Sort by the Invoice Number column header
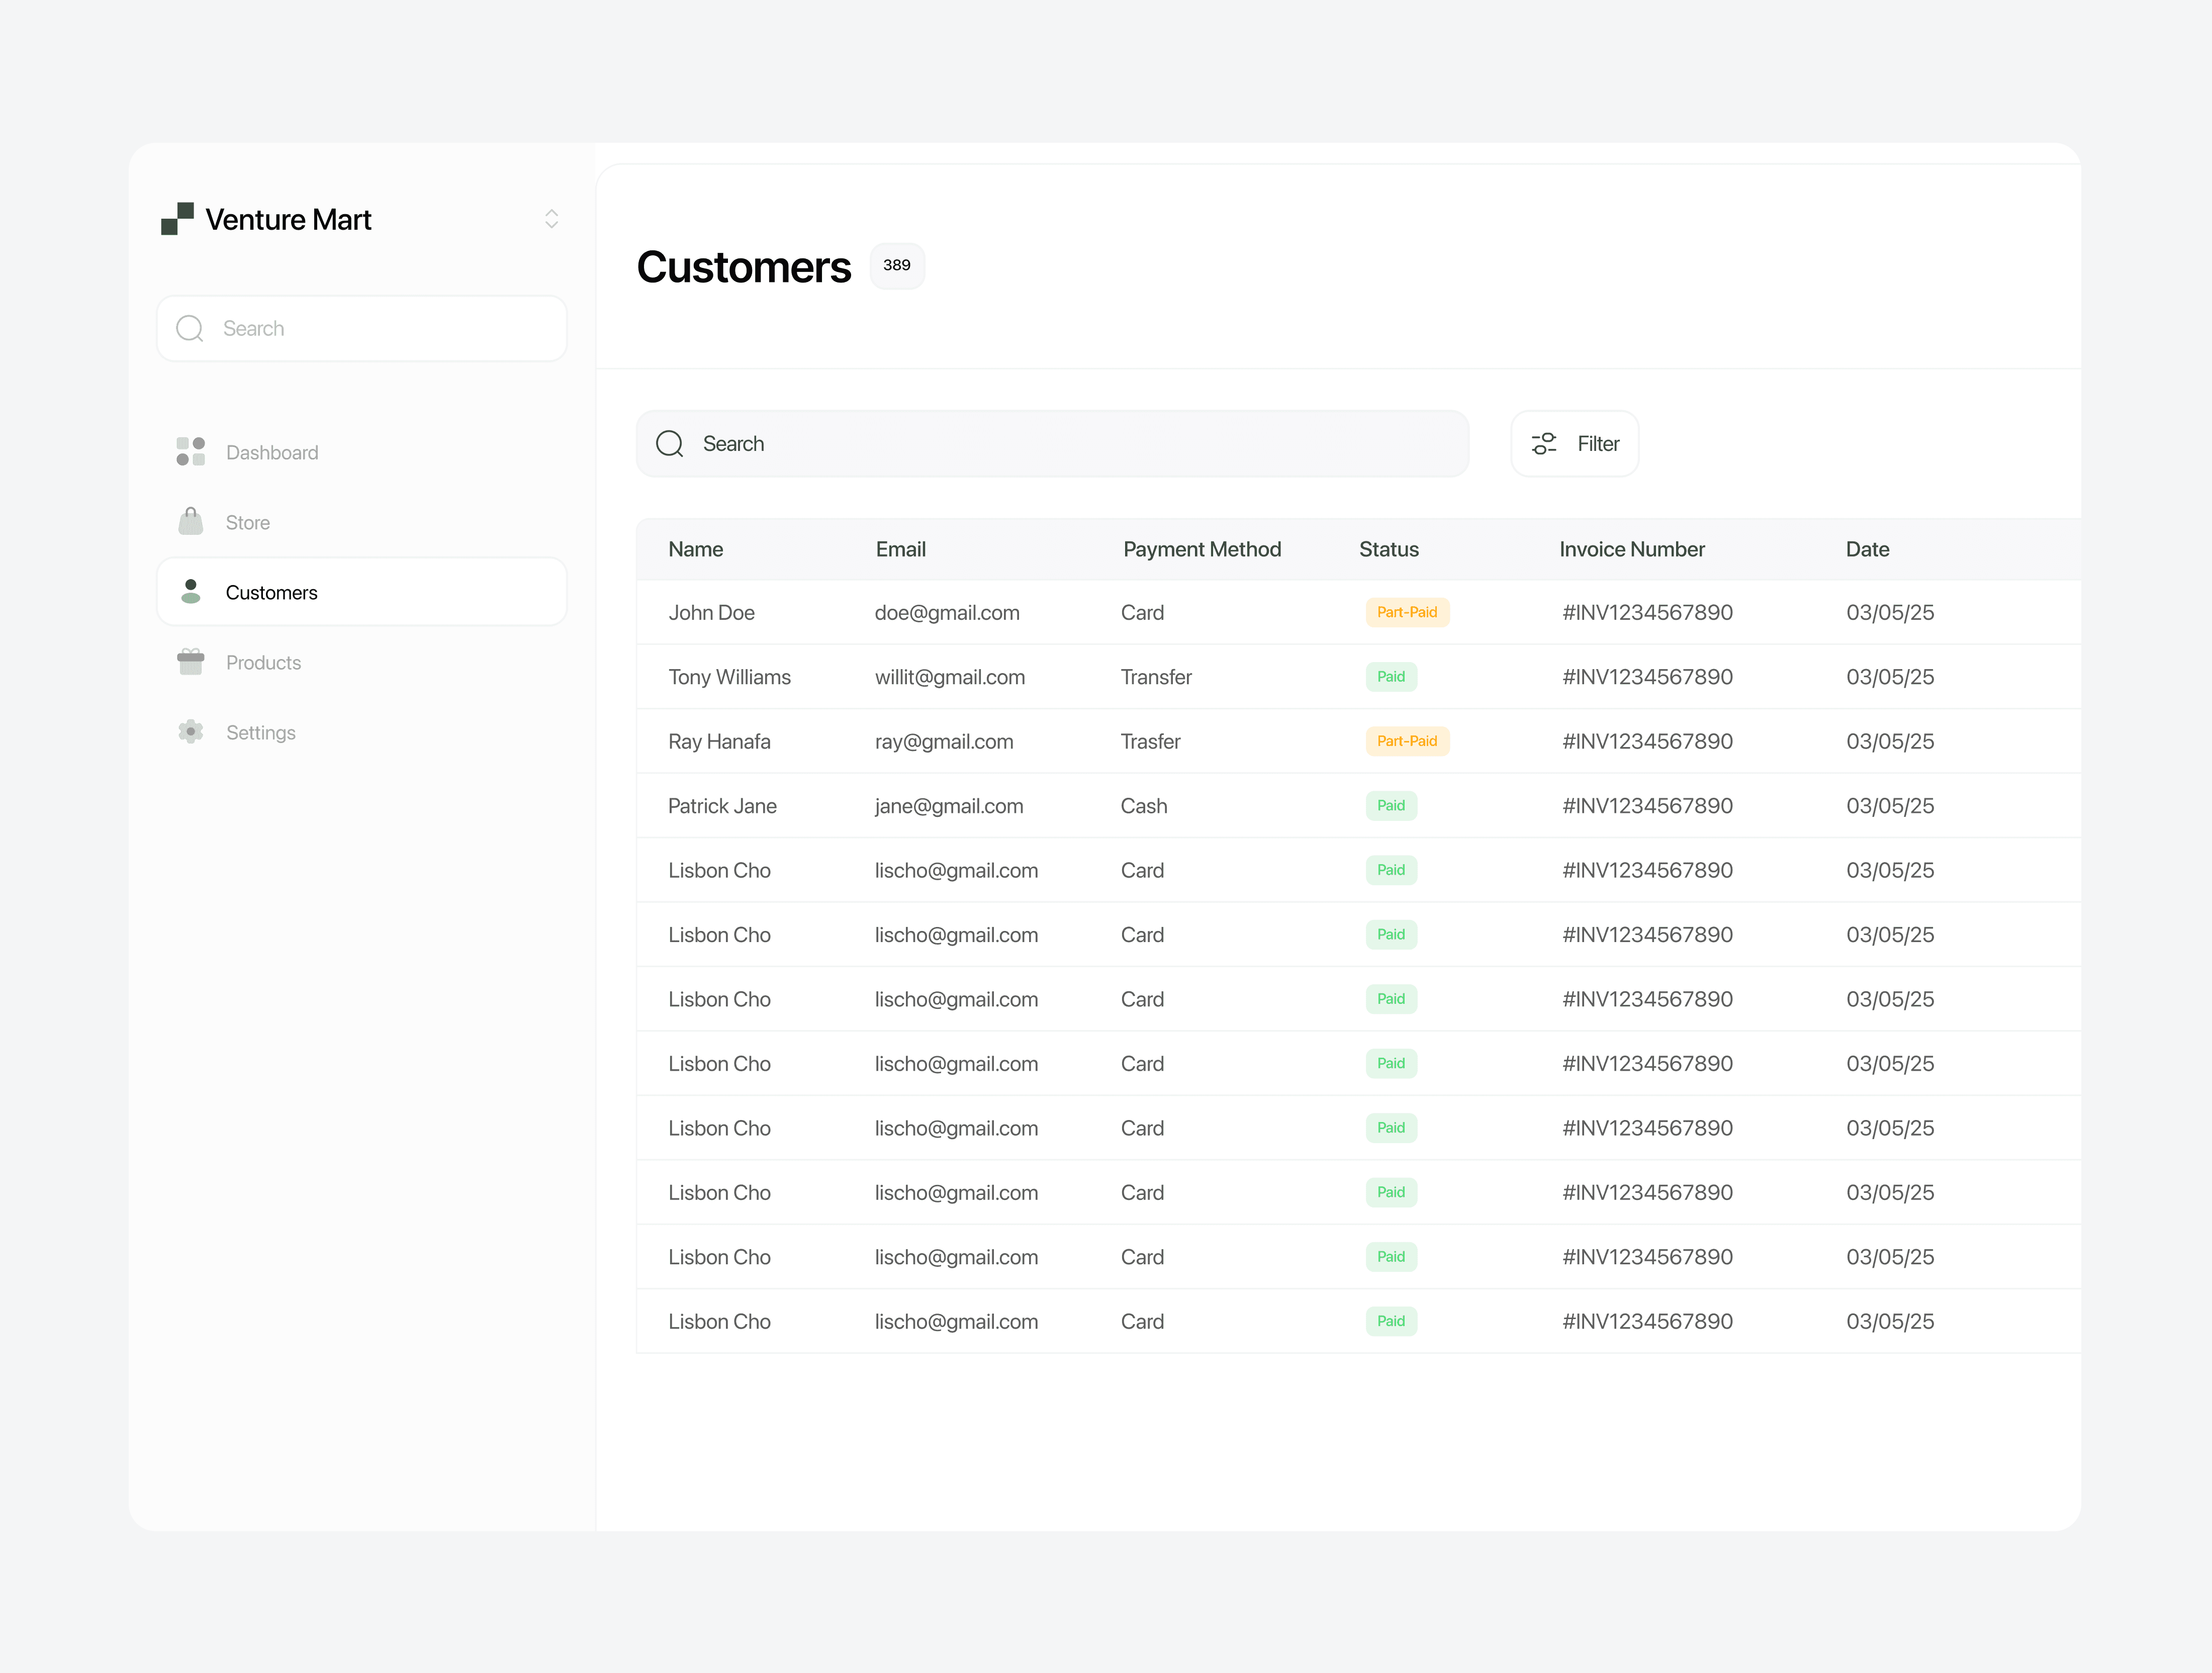Viewport: 2212px width, 1673px height. pos(1631,549)
